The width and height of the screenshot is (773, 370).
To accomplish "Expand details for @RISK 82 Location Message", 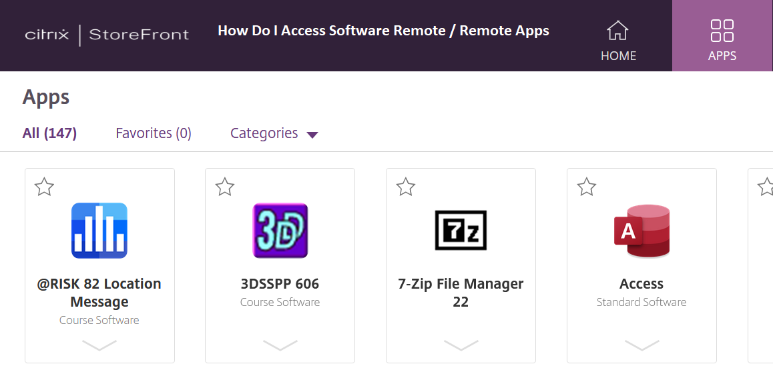I will click(x=99, y=345).
